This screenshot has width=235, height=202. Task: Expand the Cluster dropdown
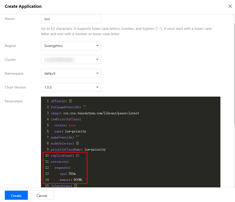pos(71,60)
